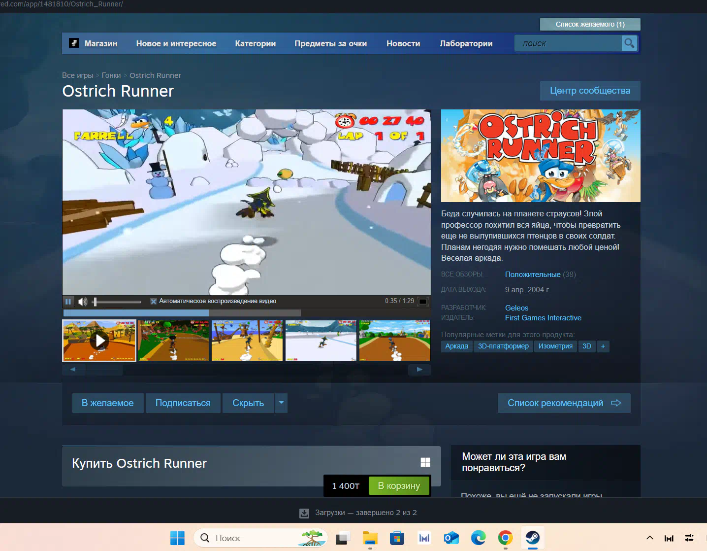The height and width of the screenshot is (551, 707).
Task: Open the Лаборатории tab
Action: (x=466, y=43)
